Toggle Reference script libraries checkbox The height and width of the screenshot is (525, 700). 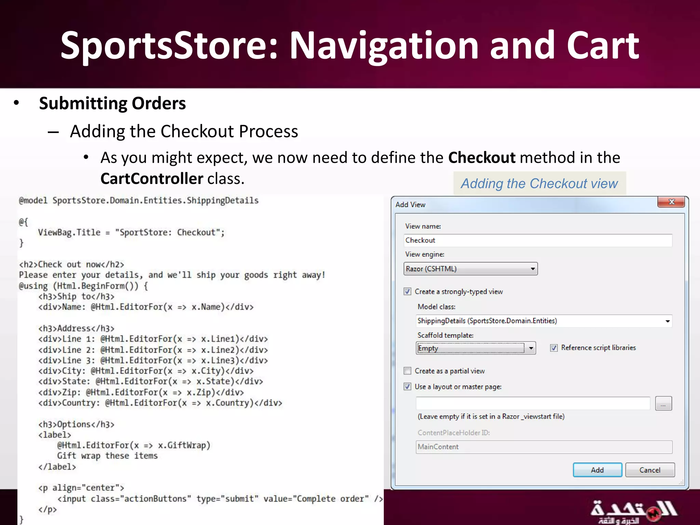[554, 348]
